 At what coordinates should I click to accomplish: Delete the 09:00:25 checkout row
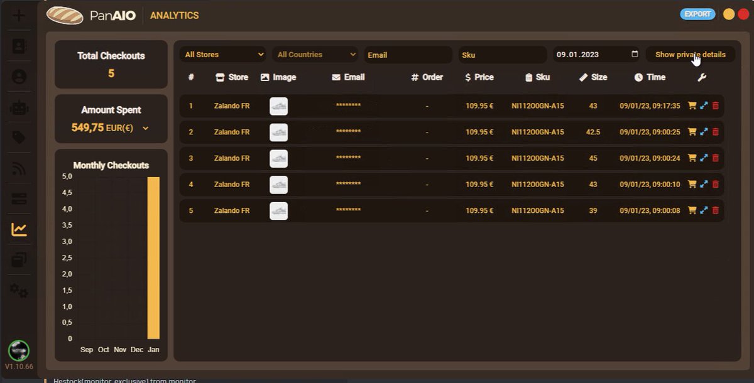[716, 132]
